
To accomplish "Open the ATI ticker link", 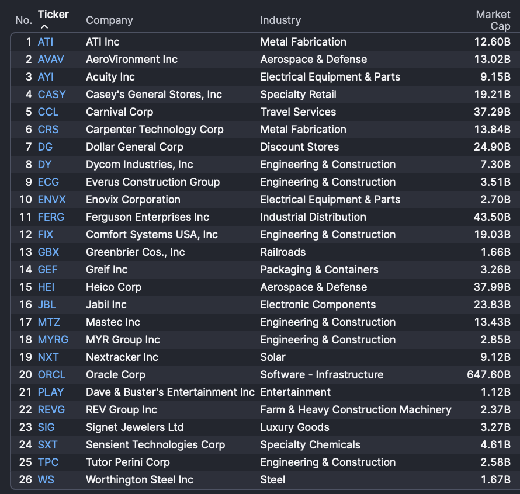I will pyautogui.click(x=46, y=42).
